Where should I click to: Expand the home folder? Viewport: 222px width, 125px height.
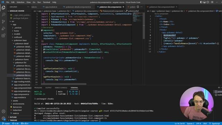(16, 31)
